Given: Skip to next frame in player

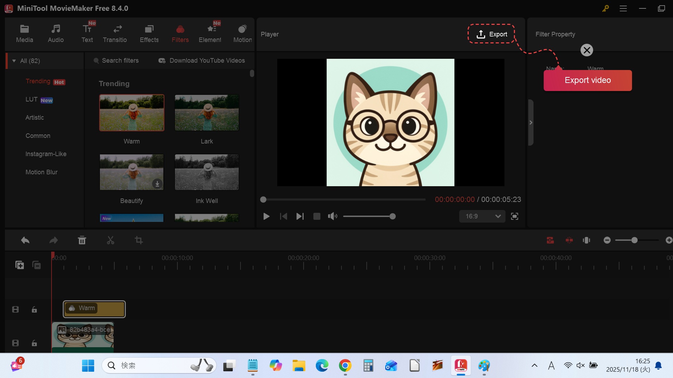Looking at the screenshot, I should [x=300, y=216].
